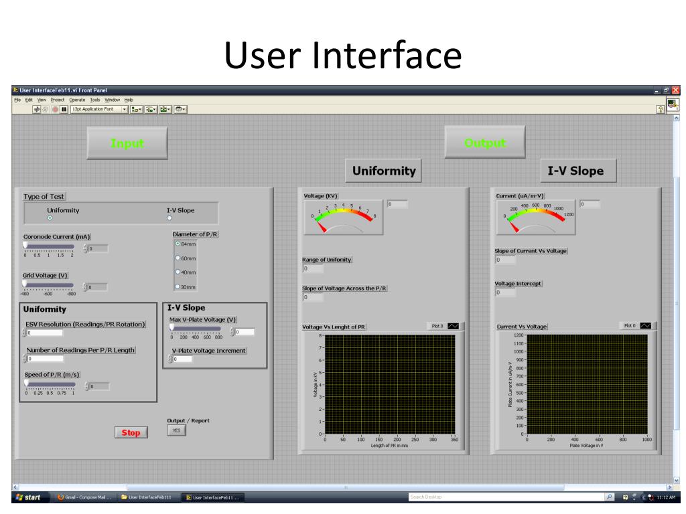The width and height of the screenshot is (686, 514).
Task: Open the File menu
Action: 17,100
